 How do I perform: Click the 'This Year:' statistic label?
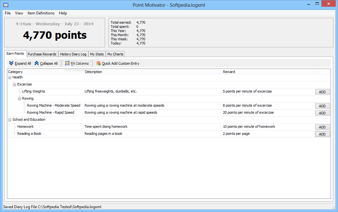click(x=118, y=31)
